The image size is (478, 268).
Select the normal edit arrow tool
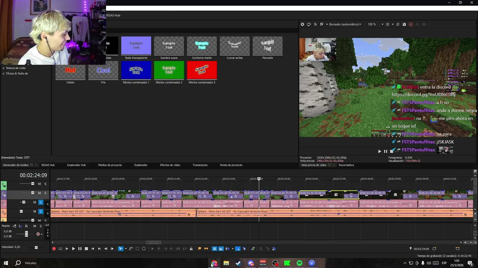121,249
